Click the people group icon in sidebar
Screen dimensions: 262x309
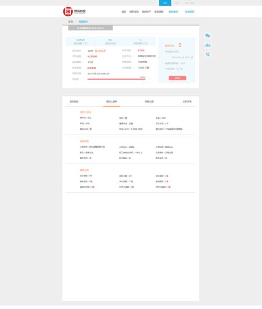point(208,45)
